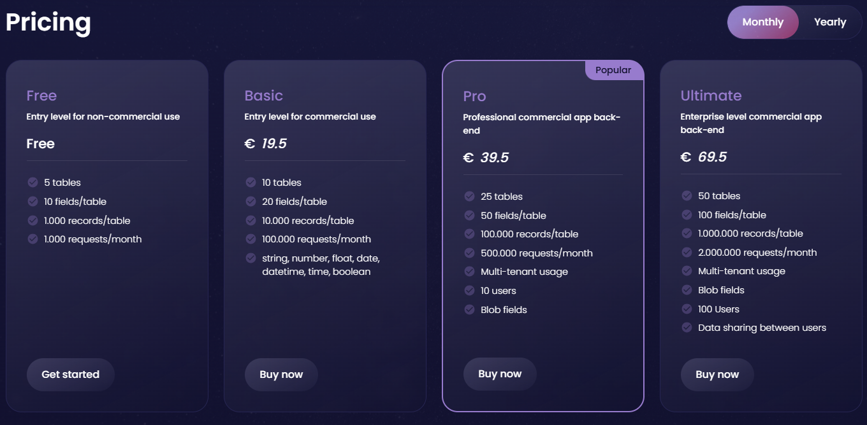This screenshot has height=425, width=867.
Task: Click the check icon beside "Blob fields" in Pro
Action: (x=469, y=310)
